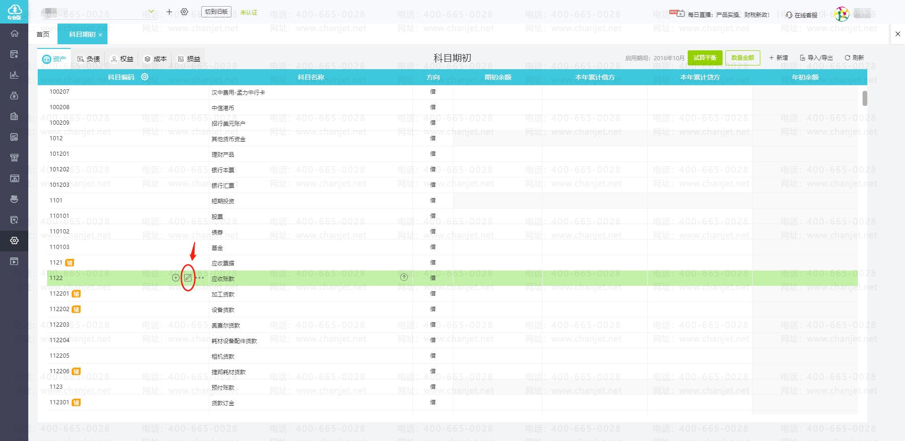Switch to the 损益 category tab
The height and width of the screenshot is (441, 905).
(x=189, y=59)
